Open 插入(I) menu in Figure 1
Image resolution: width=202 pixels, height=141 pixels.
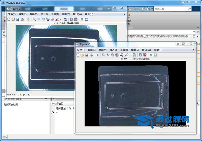point(44,14)
